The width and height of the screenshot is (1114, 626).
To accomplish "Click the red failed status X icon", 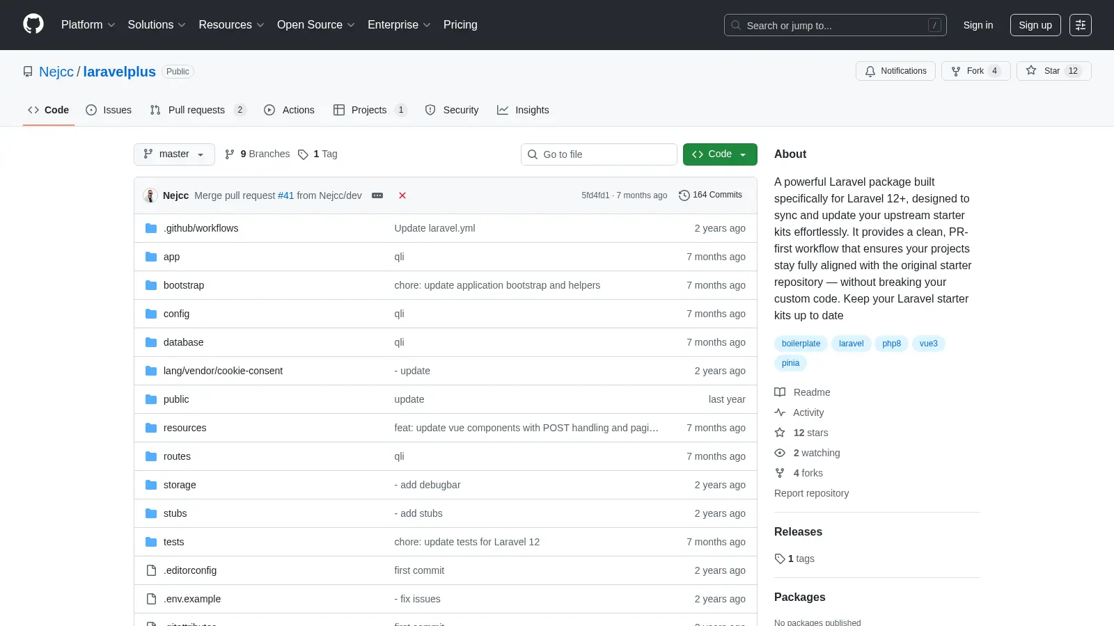I will (402, 195).
